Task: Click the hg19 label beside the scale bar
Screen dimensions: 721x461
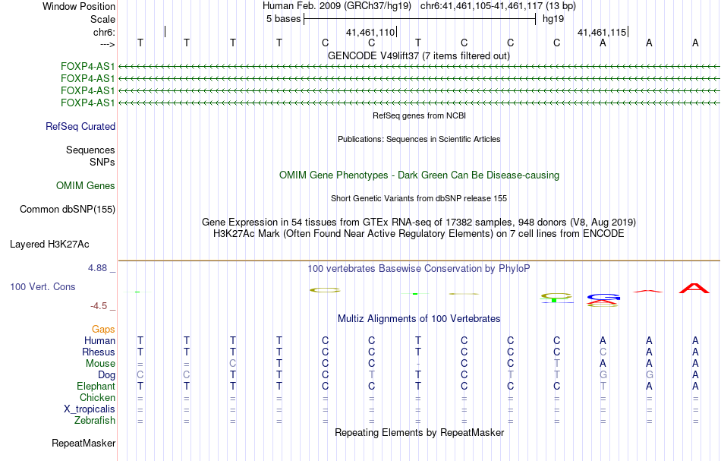Action: click(x=553, y=19)
